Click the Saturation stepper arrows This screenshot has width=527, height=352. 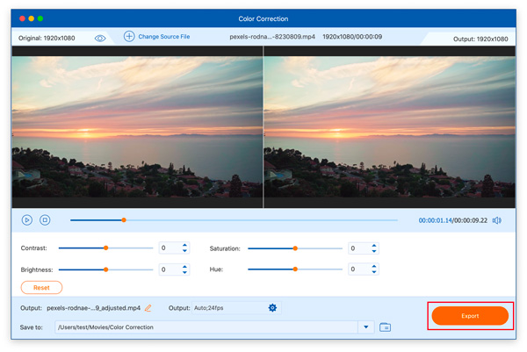click(374, 248)
